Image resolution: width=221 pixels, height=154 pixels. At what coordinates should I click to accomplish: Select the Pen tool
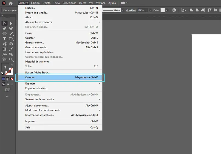point(4,28)
